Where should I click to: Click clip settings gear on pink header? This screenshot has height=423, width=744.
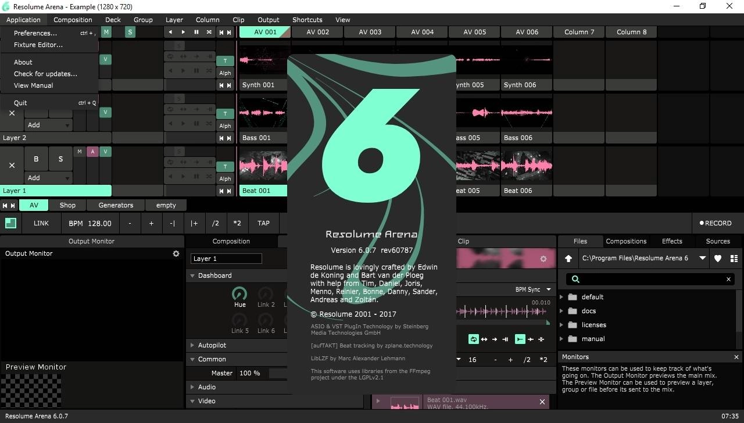pyautogui.click(x=543, y=259)
